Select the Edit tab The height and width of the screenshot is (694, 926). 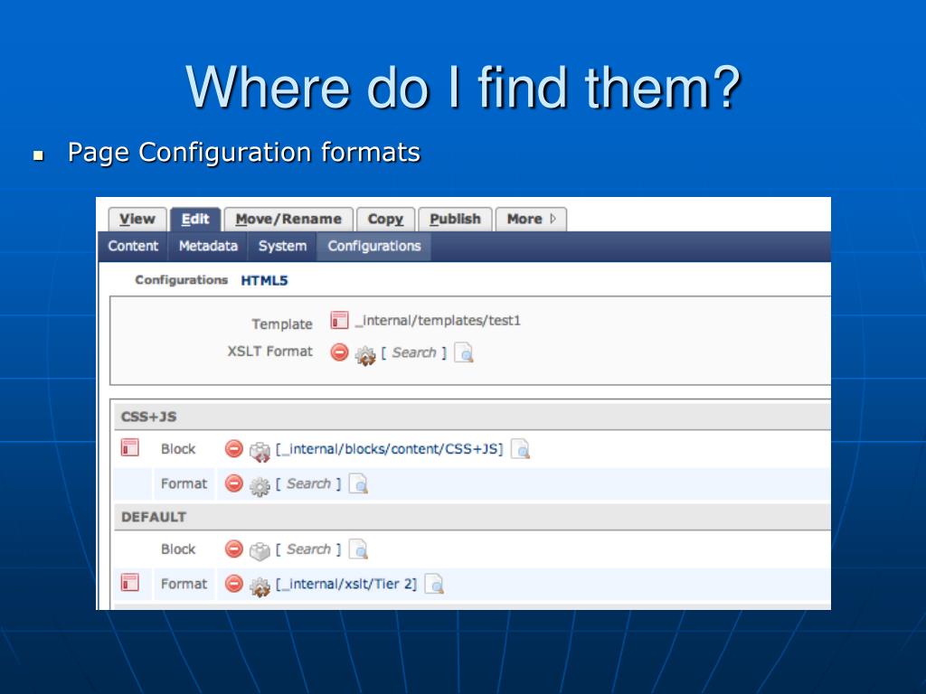pyautogui.click(x=195, y=220)
